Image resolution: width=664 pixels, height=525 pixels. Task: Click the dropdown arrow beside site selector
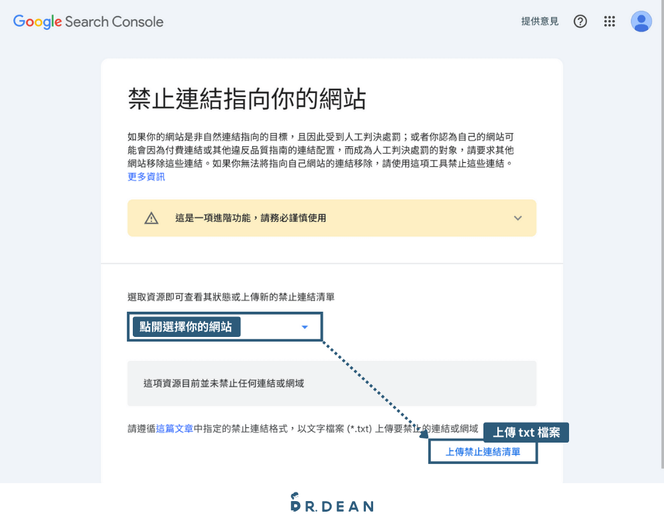pos(305,326)
